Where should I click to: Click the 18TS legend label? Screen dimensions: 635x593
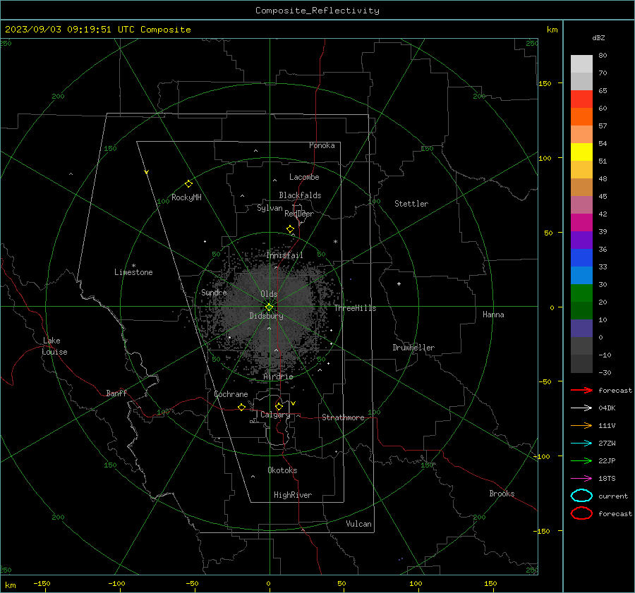pyautogui.click(x=607, y=479)
